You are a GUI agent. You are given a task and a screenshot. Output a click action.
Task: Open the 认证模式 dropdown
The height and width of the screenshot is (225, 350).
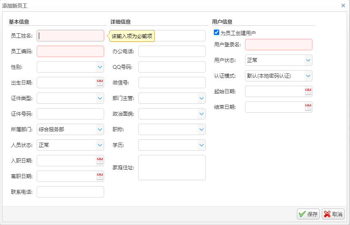(308, 76)
